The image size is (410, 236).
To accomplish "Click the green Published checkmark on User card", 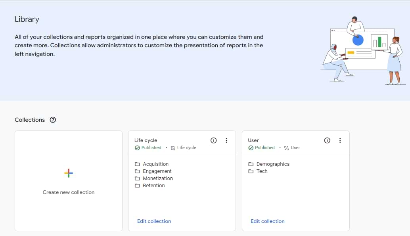I will tap(251, 148).
